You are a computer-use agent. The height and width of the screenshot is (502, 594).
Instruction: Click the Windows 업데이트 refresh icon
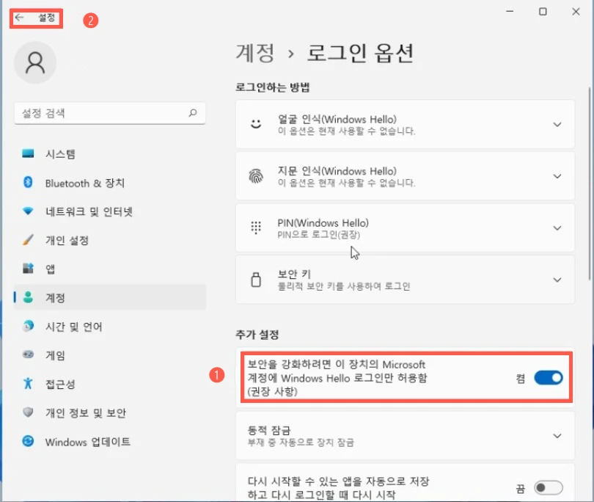point(28,441)
